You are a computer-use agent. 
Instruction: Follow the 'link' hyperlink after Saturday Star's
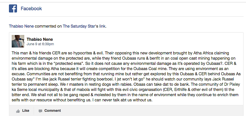(x=103, y=26)
